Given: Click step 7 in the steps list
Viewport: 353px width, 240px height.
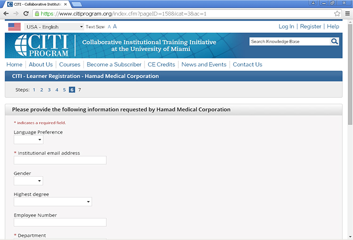Looking at the screenshot, I should click(80, 90).
